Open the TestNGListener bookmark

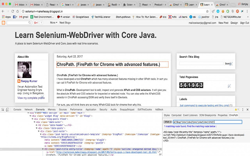pos(101,17)
